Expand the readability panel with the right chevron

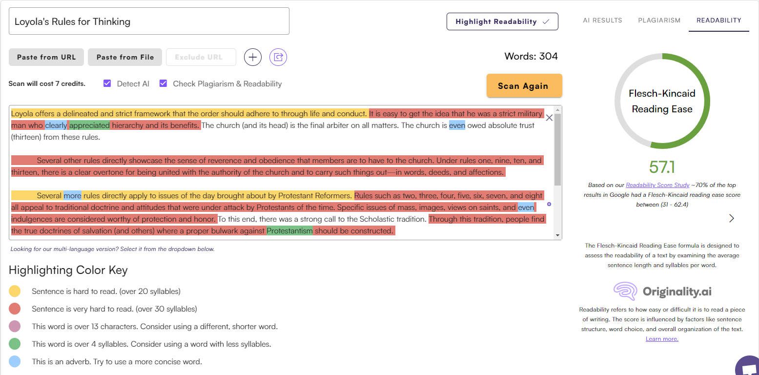coord(731,218)
